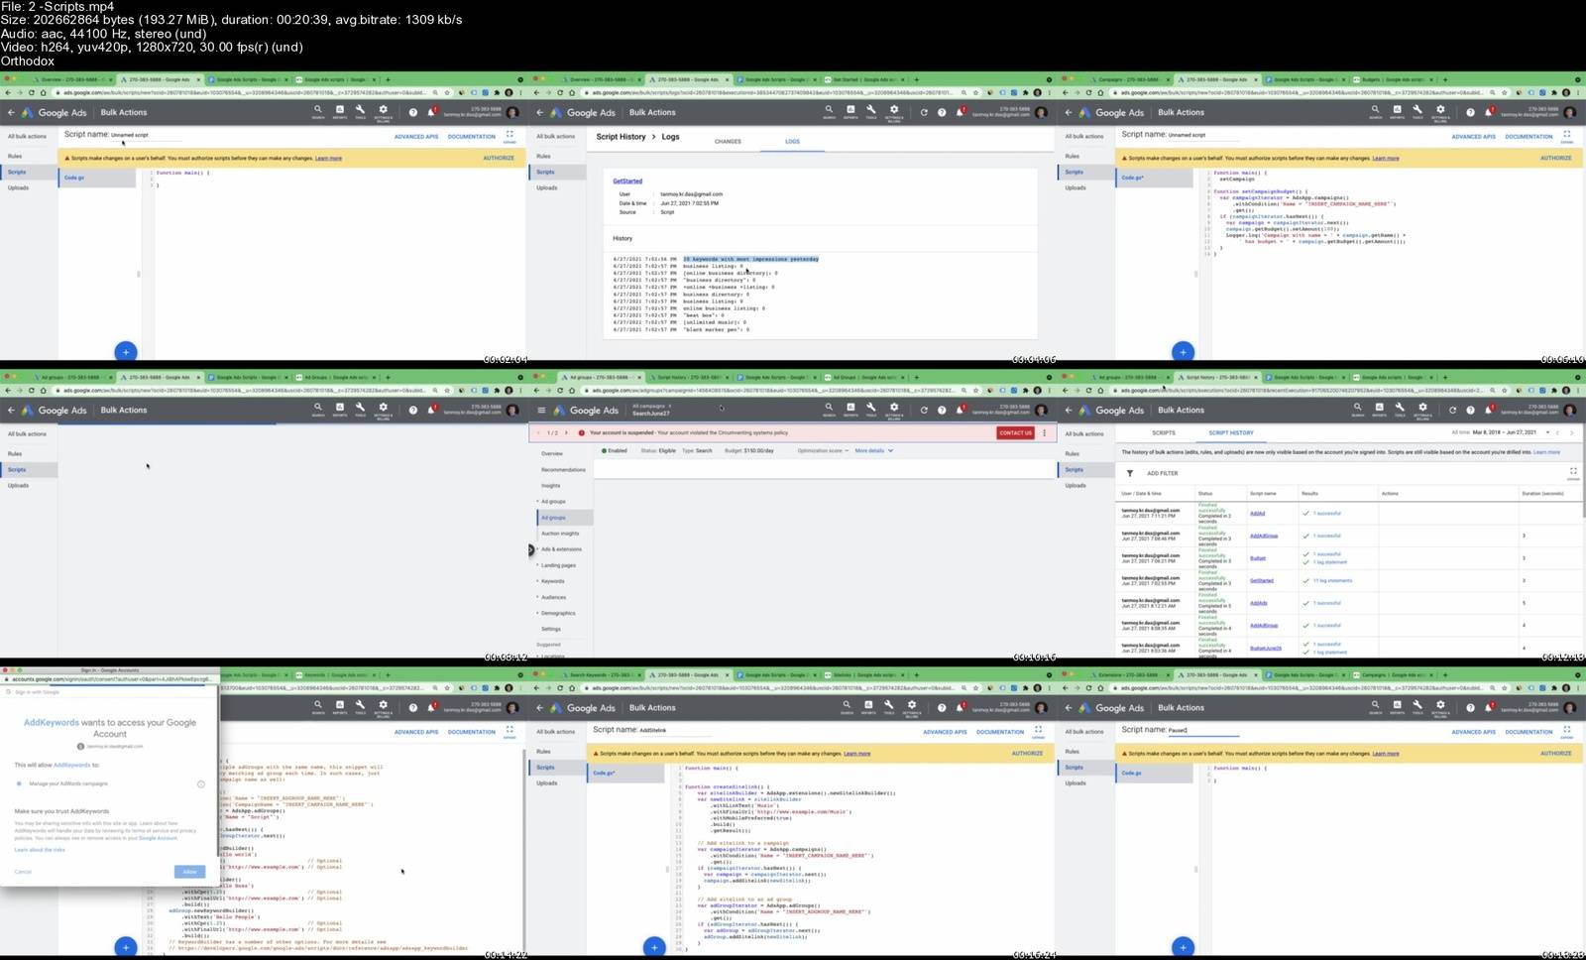
Task: Click Allow in AddKeywords consent dialog
Action: pos(189,872)
